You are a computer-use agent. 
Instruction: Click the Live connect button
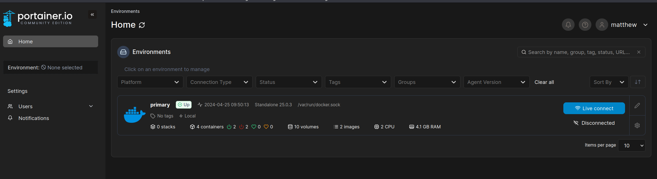[594, 108]
